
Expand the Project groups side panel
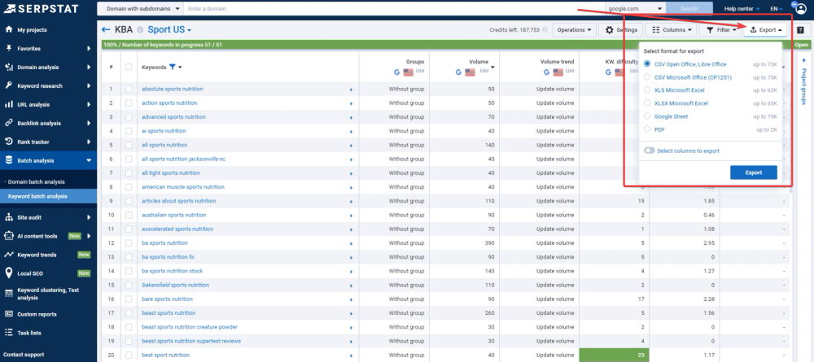803,83
